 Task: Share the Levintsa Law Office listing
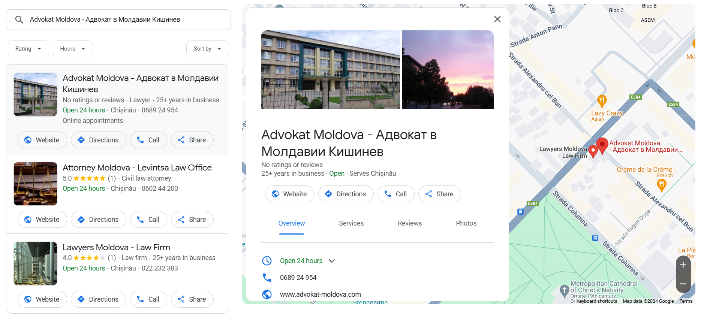click(x=192, y=220)
